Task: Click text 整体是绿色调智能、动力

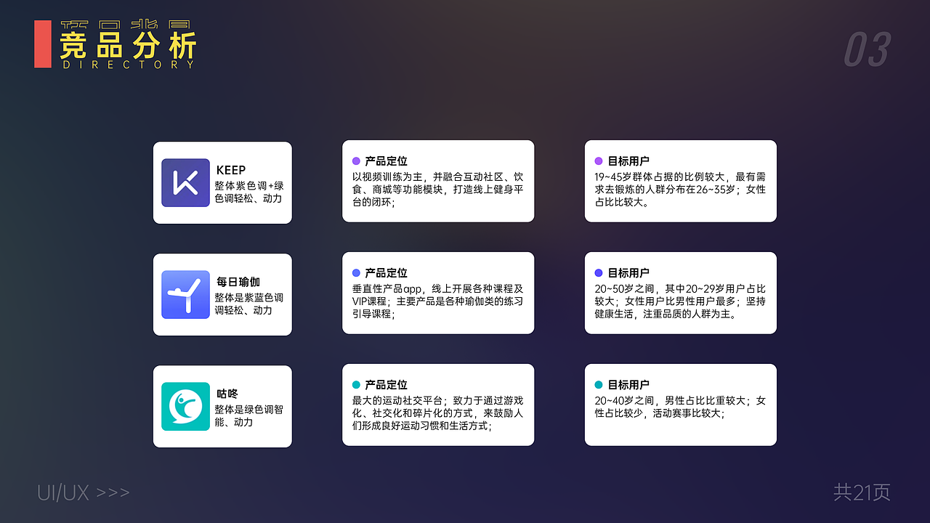Action: tap(249, 415)
